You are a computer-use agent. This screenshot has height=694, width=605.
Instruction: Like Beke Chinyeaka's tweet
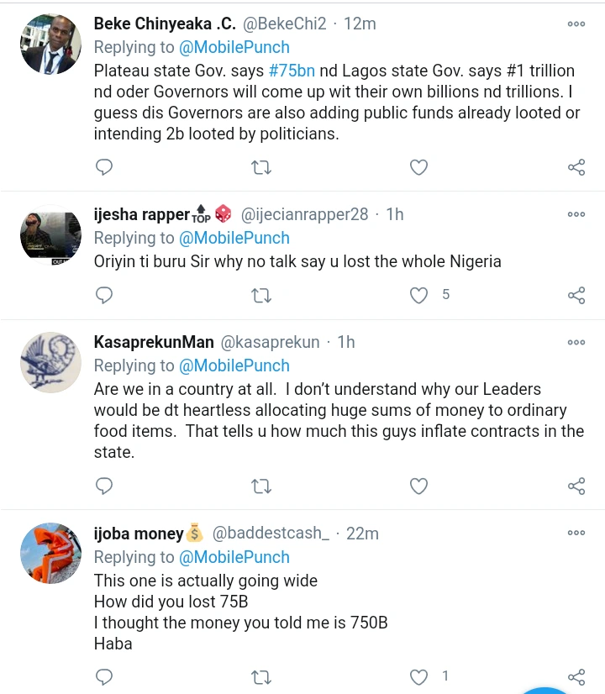coord(418,167)
